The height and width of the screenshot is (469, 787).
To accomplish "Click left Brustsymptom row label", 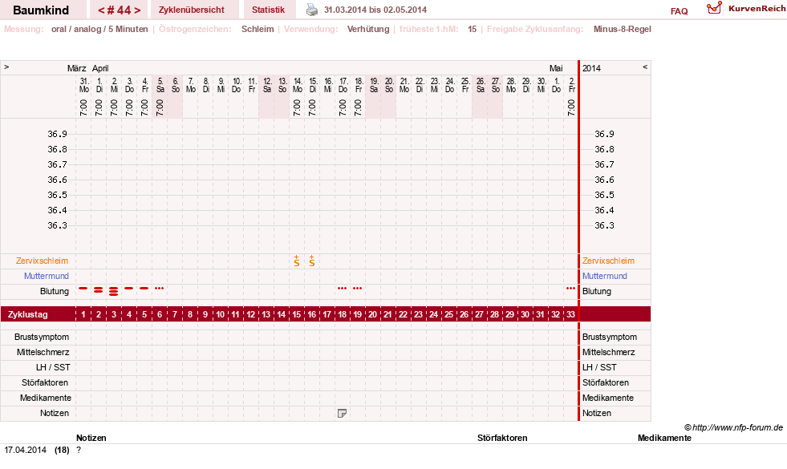I will click(x=42, y=337).
